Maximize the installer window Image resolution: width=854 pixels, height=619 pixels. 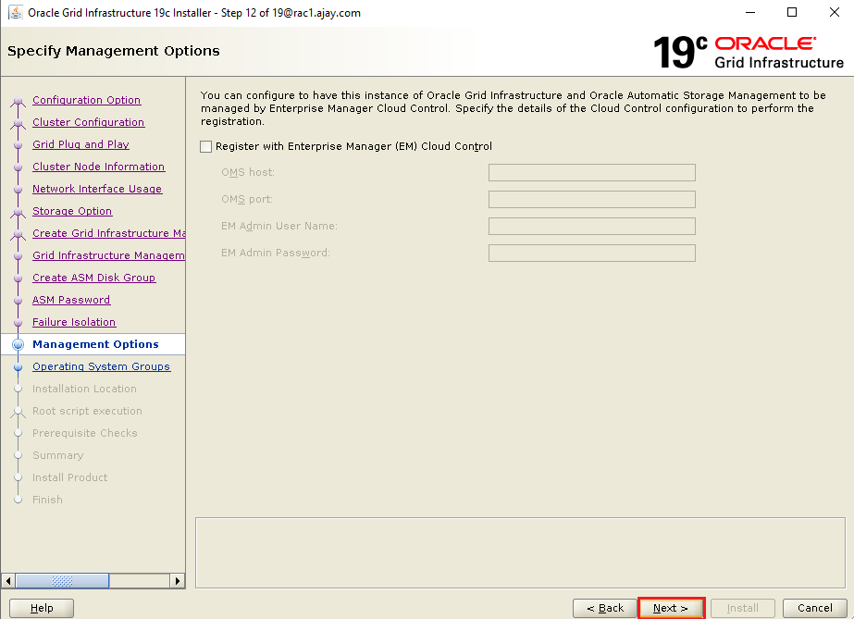(792, 13)
